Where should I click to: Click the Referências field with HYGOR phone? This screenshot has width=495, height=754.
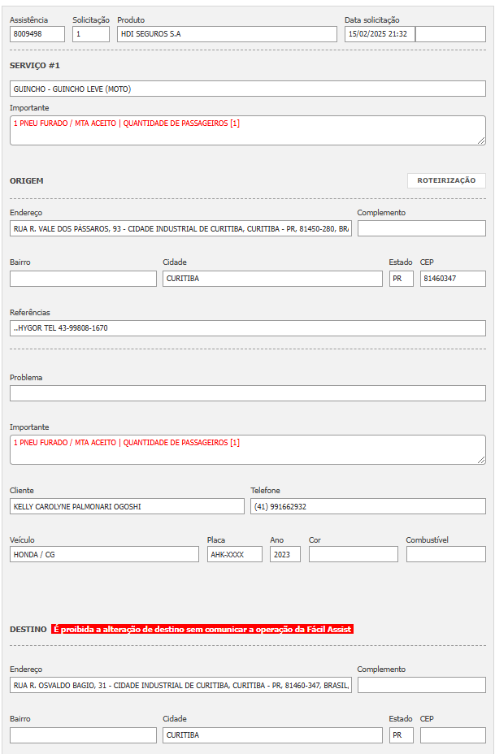248,328
